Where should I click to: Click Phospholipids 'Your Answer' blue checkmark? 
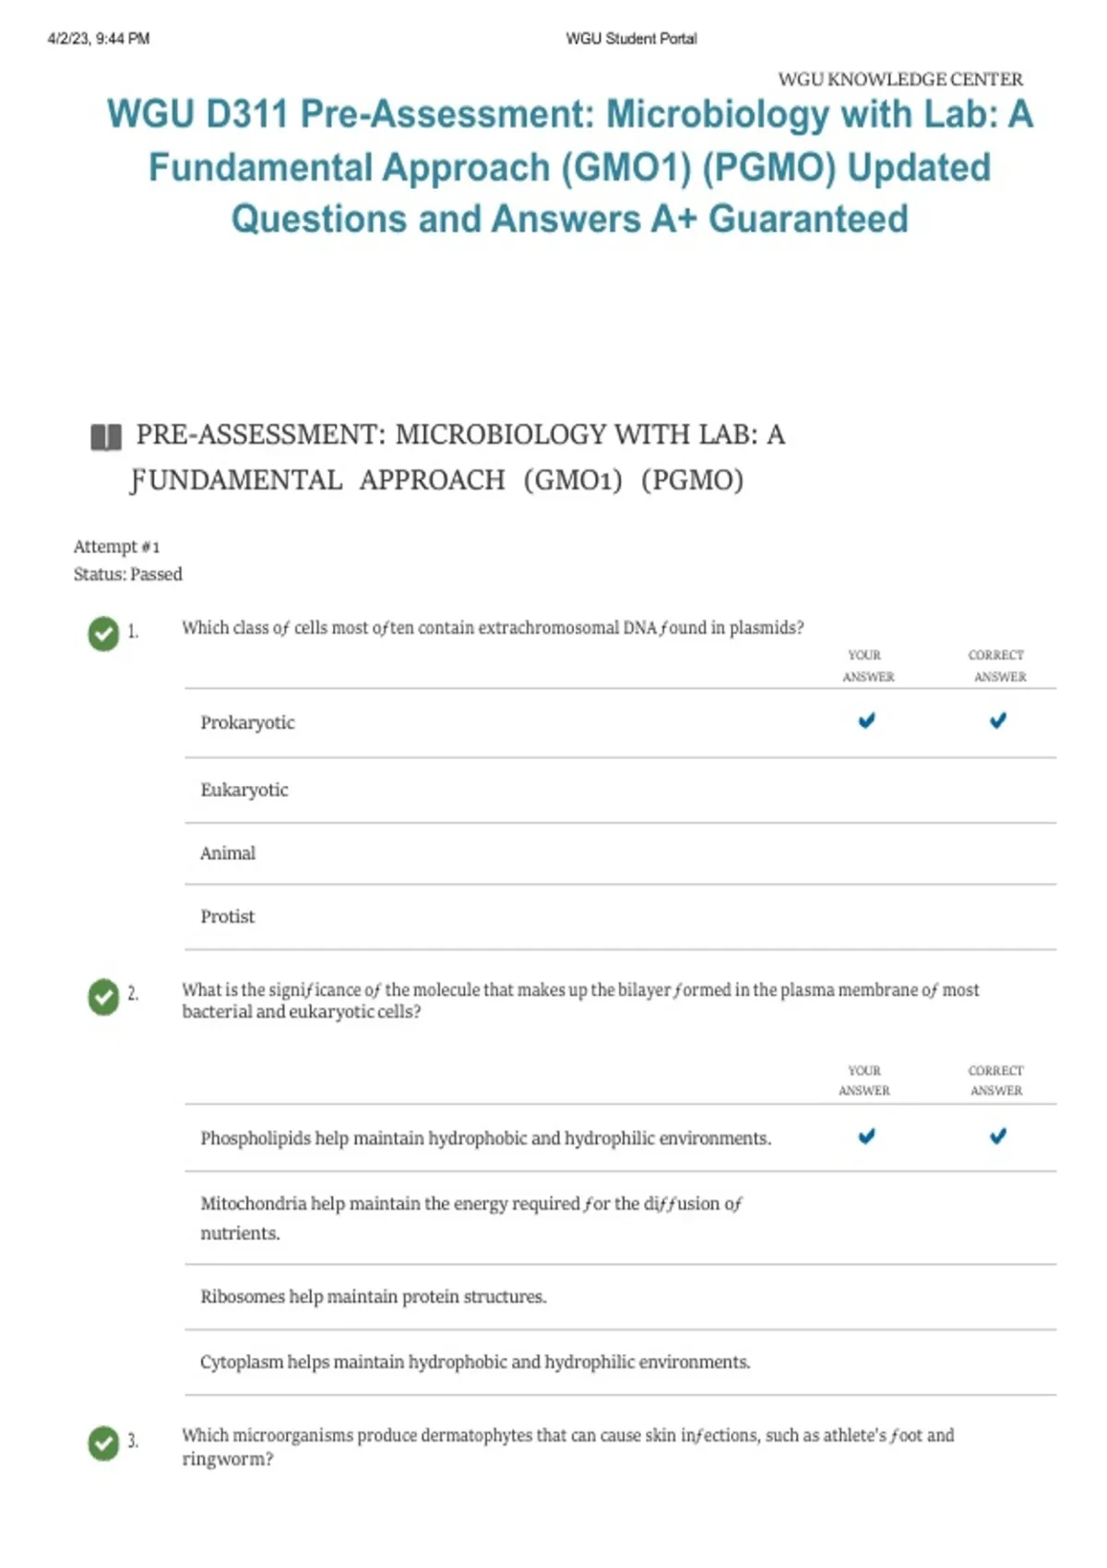(866, 1136)
